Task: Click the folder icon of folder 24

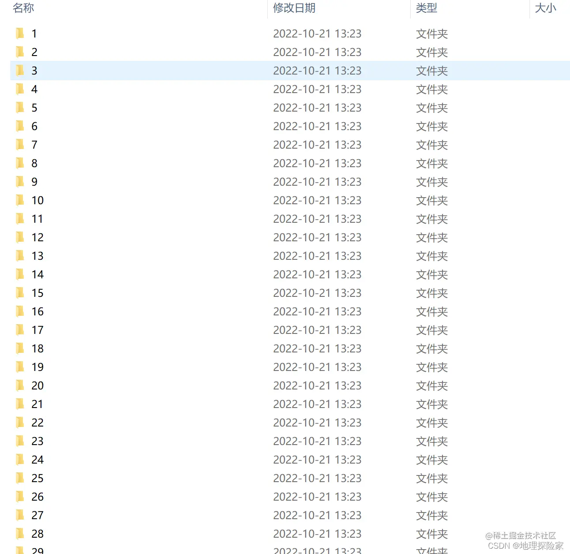Action: tap(20, 460)
